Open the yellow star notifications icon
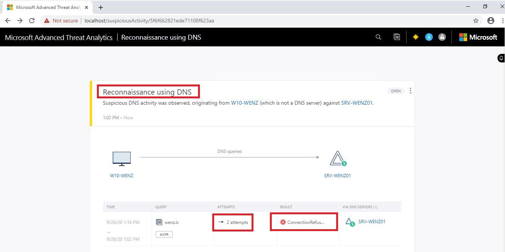The width and height of the screenshot is (505, 252). [x=416, y=37]
